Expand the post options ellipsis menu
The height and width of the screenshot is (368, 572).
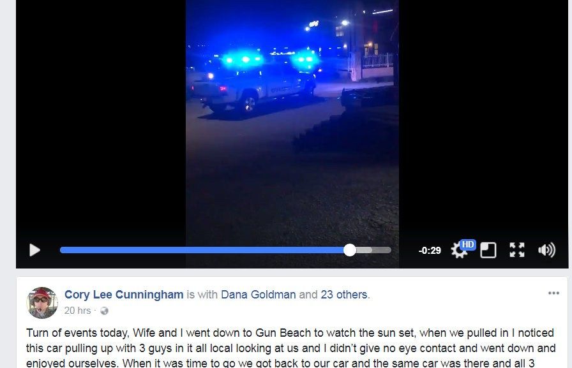click(x=553, y=293)
